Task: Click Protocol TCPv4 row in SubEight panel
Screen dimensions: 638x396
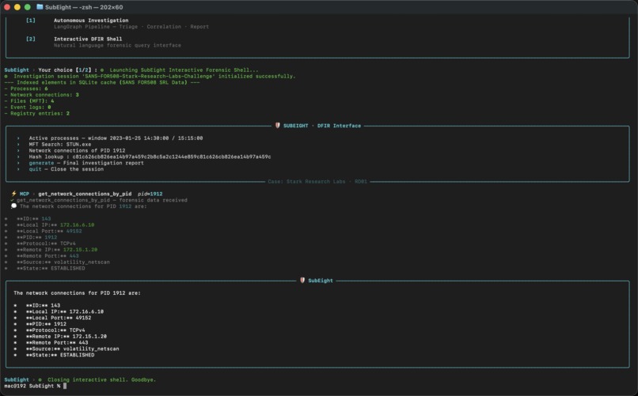Action: tap(55, 330)
